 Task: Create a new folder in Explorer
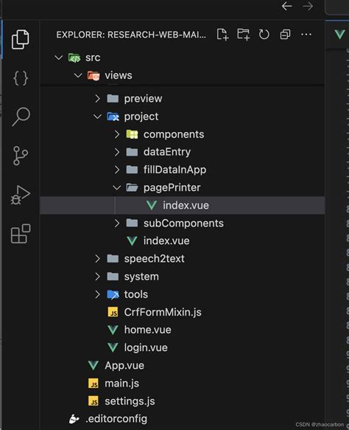(243, 35)
